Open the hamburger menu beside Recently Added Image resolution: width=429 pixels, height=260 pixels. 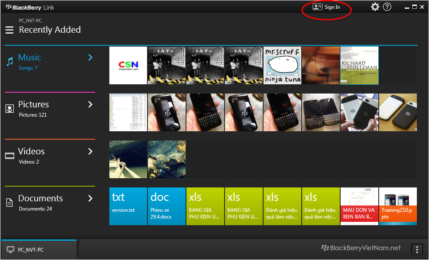[x=9, y=30]
